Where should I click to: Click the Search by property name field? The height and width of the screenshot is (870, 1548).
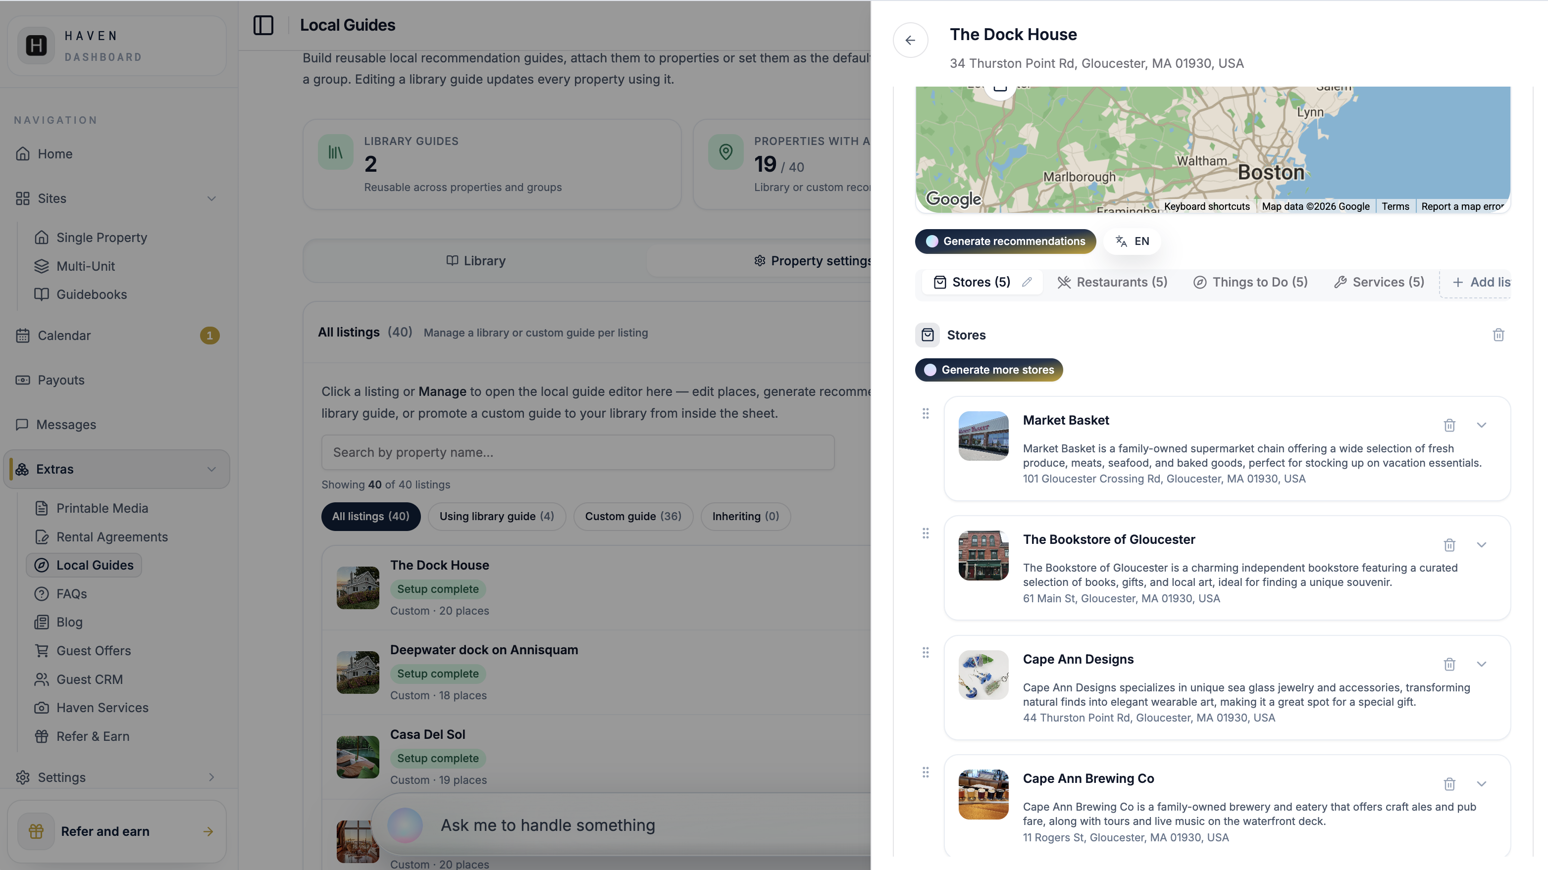coord(577,453)
